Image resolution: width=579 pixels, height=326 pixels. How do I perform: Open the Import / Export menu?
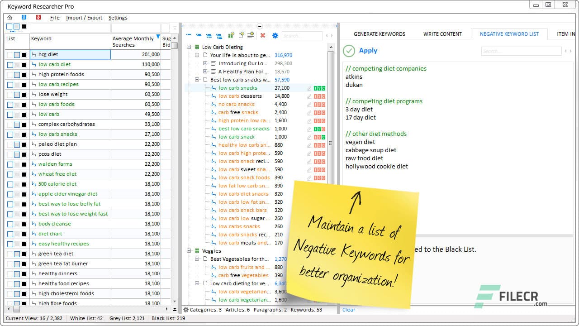click(84, 18)
